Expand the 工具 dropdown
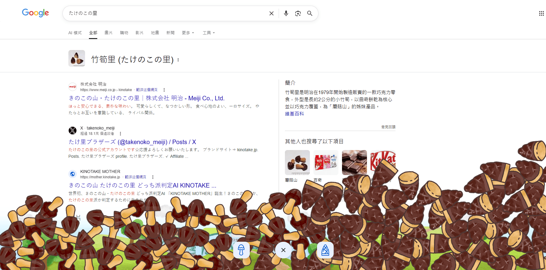Screen dimensions: 546x270 (x=208, y=33)
